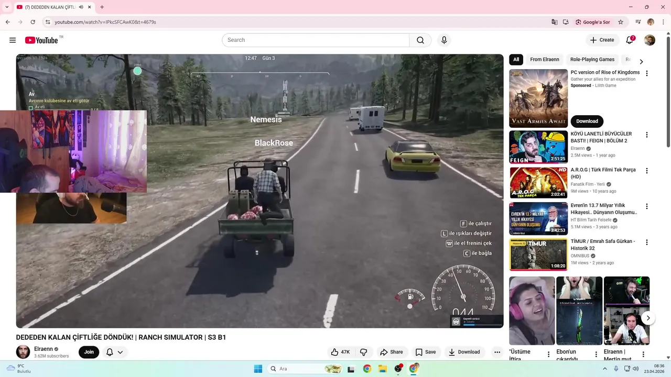
Task: Open Chrome from the taskbar
Action: pyautogui.click(x=367, y=369)
